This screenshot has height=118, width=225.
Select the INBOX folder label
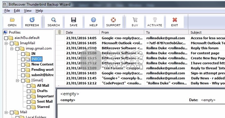click(x=37, y=59)
